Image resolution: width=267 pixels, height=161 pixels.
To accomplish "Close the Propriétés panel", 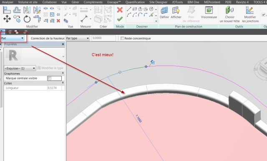I will (x=63, y=44).
